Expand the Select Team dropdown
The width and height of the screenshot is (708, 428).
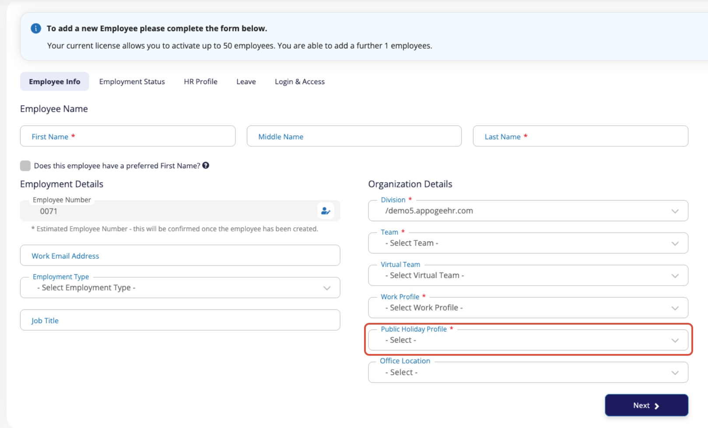coord(528,243)
